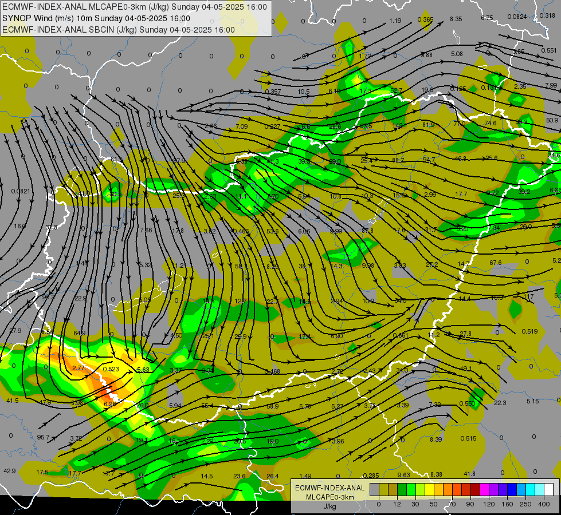Click the legend tick label 250
This screenshot has height=515, width=561.
pyautogui.click(x=525, y=504)
